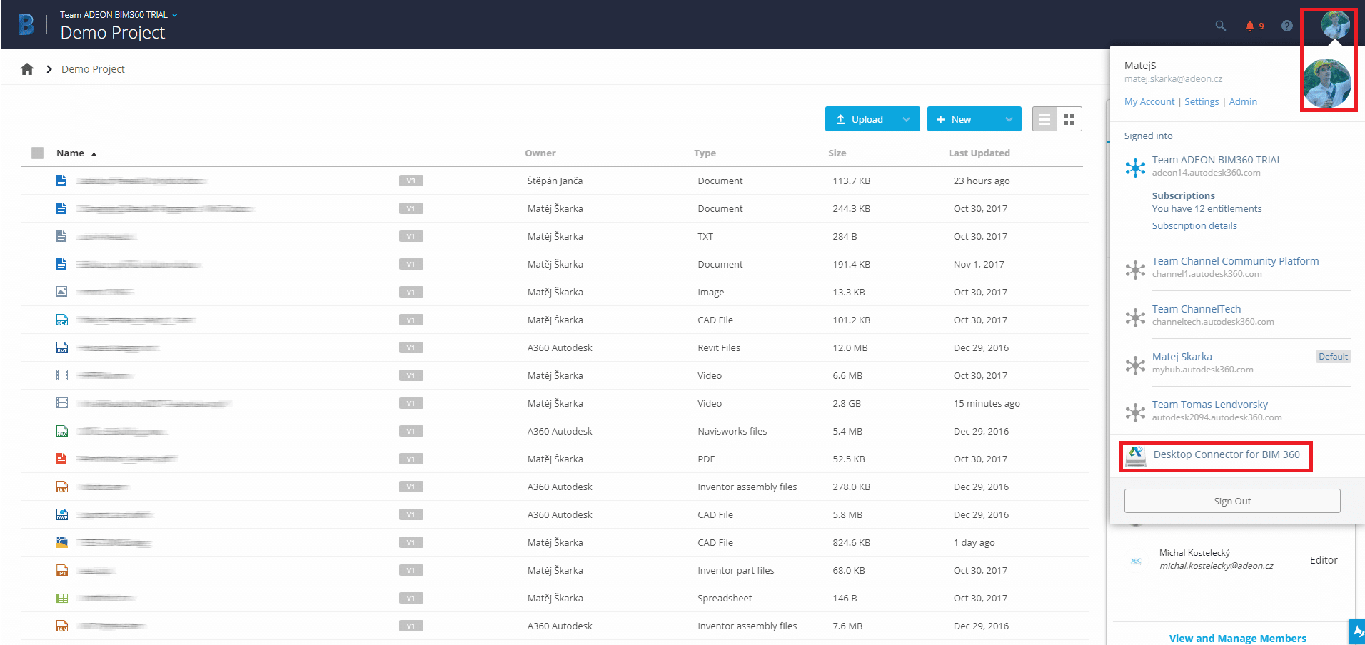Open the Settings link in the profile menu
Screen dimensions: 1365x645
1202,102
